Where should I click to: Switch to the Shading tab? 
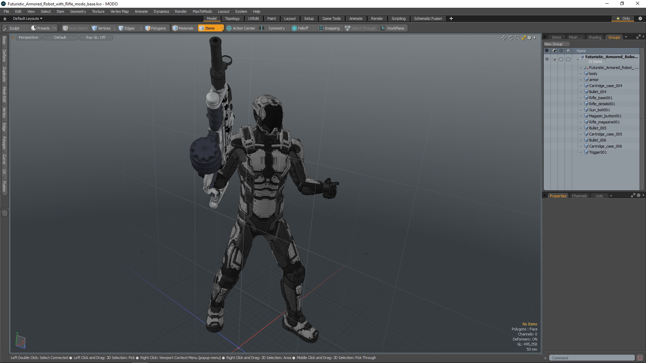click(x=595, y=37)
